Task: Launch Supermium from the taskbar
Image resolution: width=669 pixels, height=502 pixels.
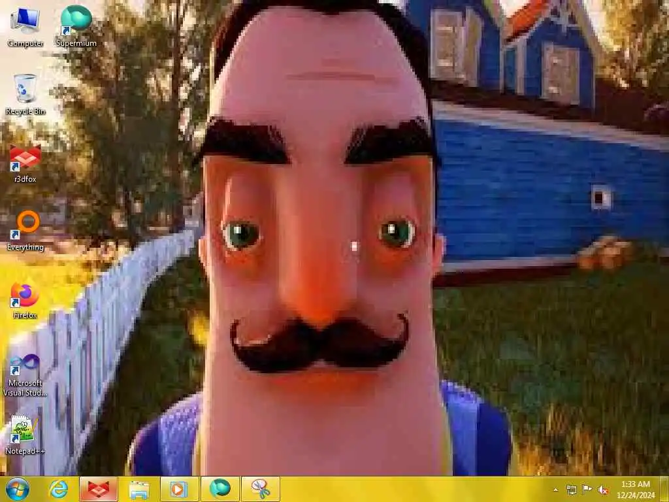Action: (x=220, y=489)
